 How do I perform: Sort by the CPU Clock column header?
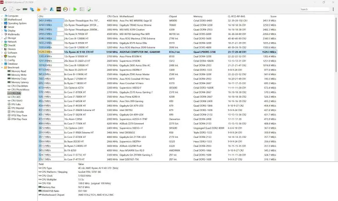tap(112, 16)
